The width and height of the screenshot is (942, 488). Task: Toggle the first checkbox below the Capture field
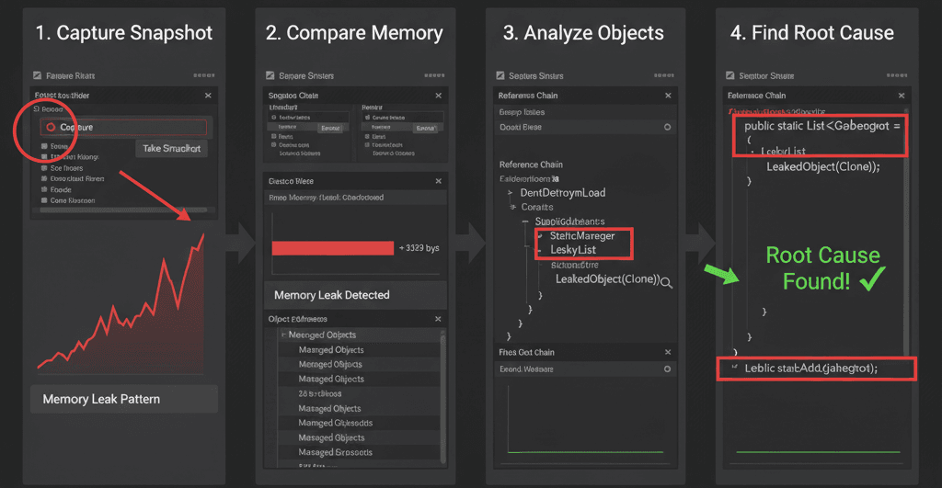click(44, 146)
